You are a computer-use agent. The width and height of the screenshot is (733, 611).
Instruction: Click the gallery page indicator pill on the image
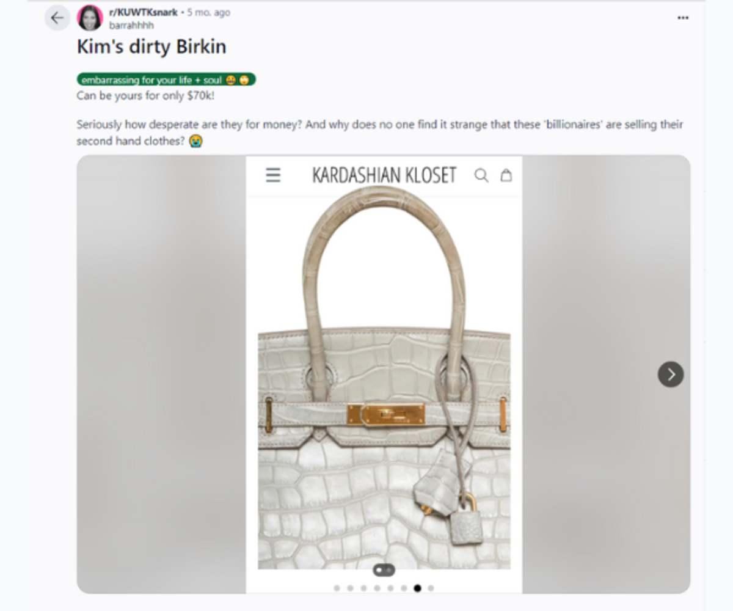pos(384,570)
